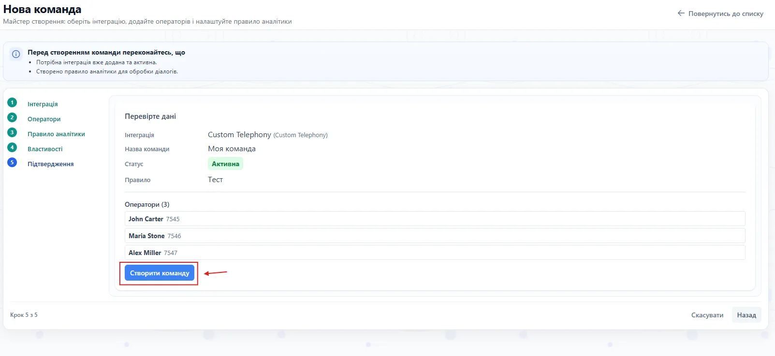Viewport: 775px width, 356px height.
Task: Click the step 5 number circle icon
Action: (x=12, y=162)
